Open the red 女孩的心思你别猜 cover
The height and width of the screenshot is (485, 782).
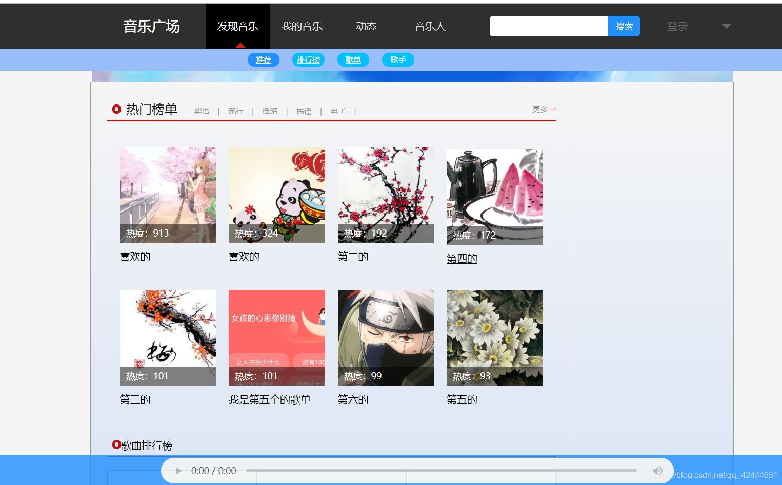(x=277, y=338)
